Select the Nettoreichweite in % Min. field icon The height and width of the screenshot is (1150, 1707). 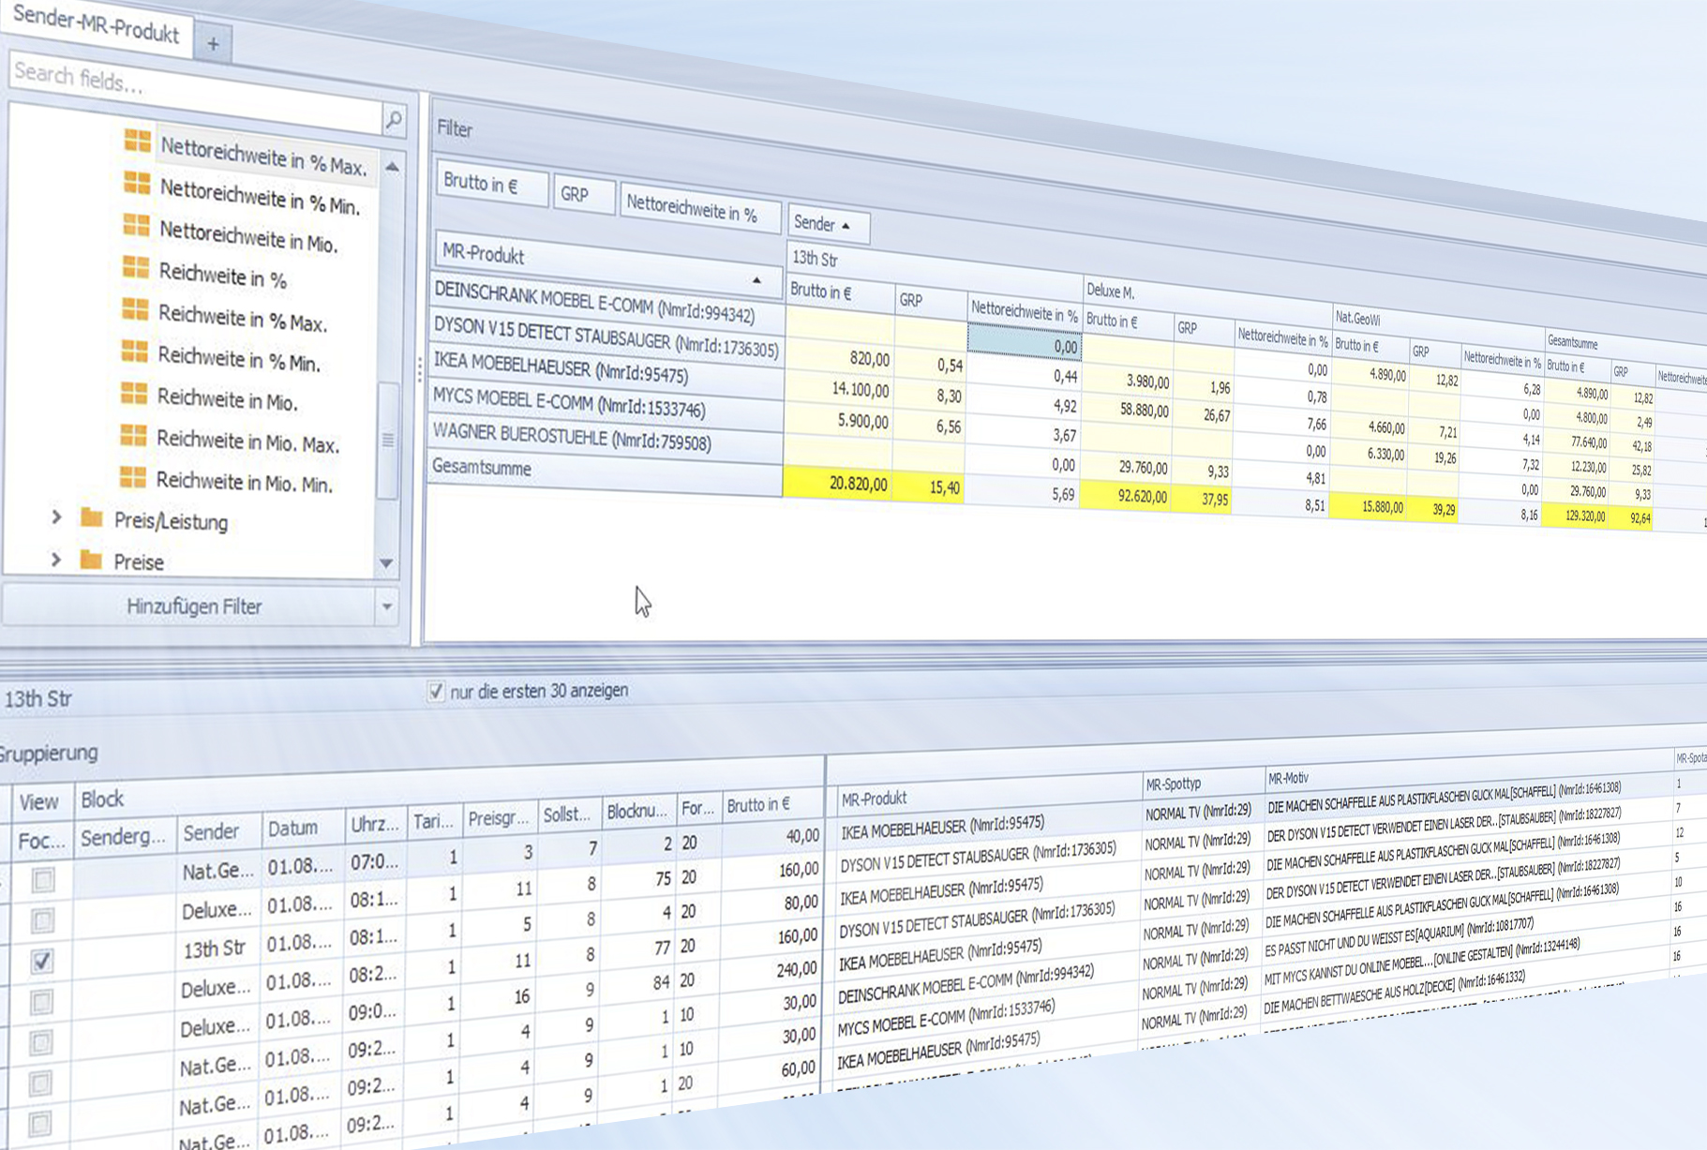(x=137, y=183)
